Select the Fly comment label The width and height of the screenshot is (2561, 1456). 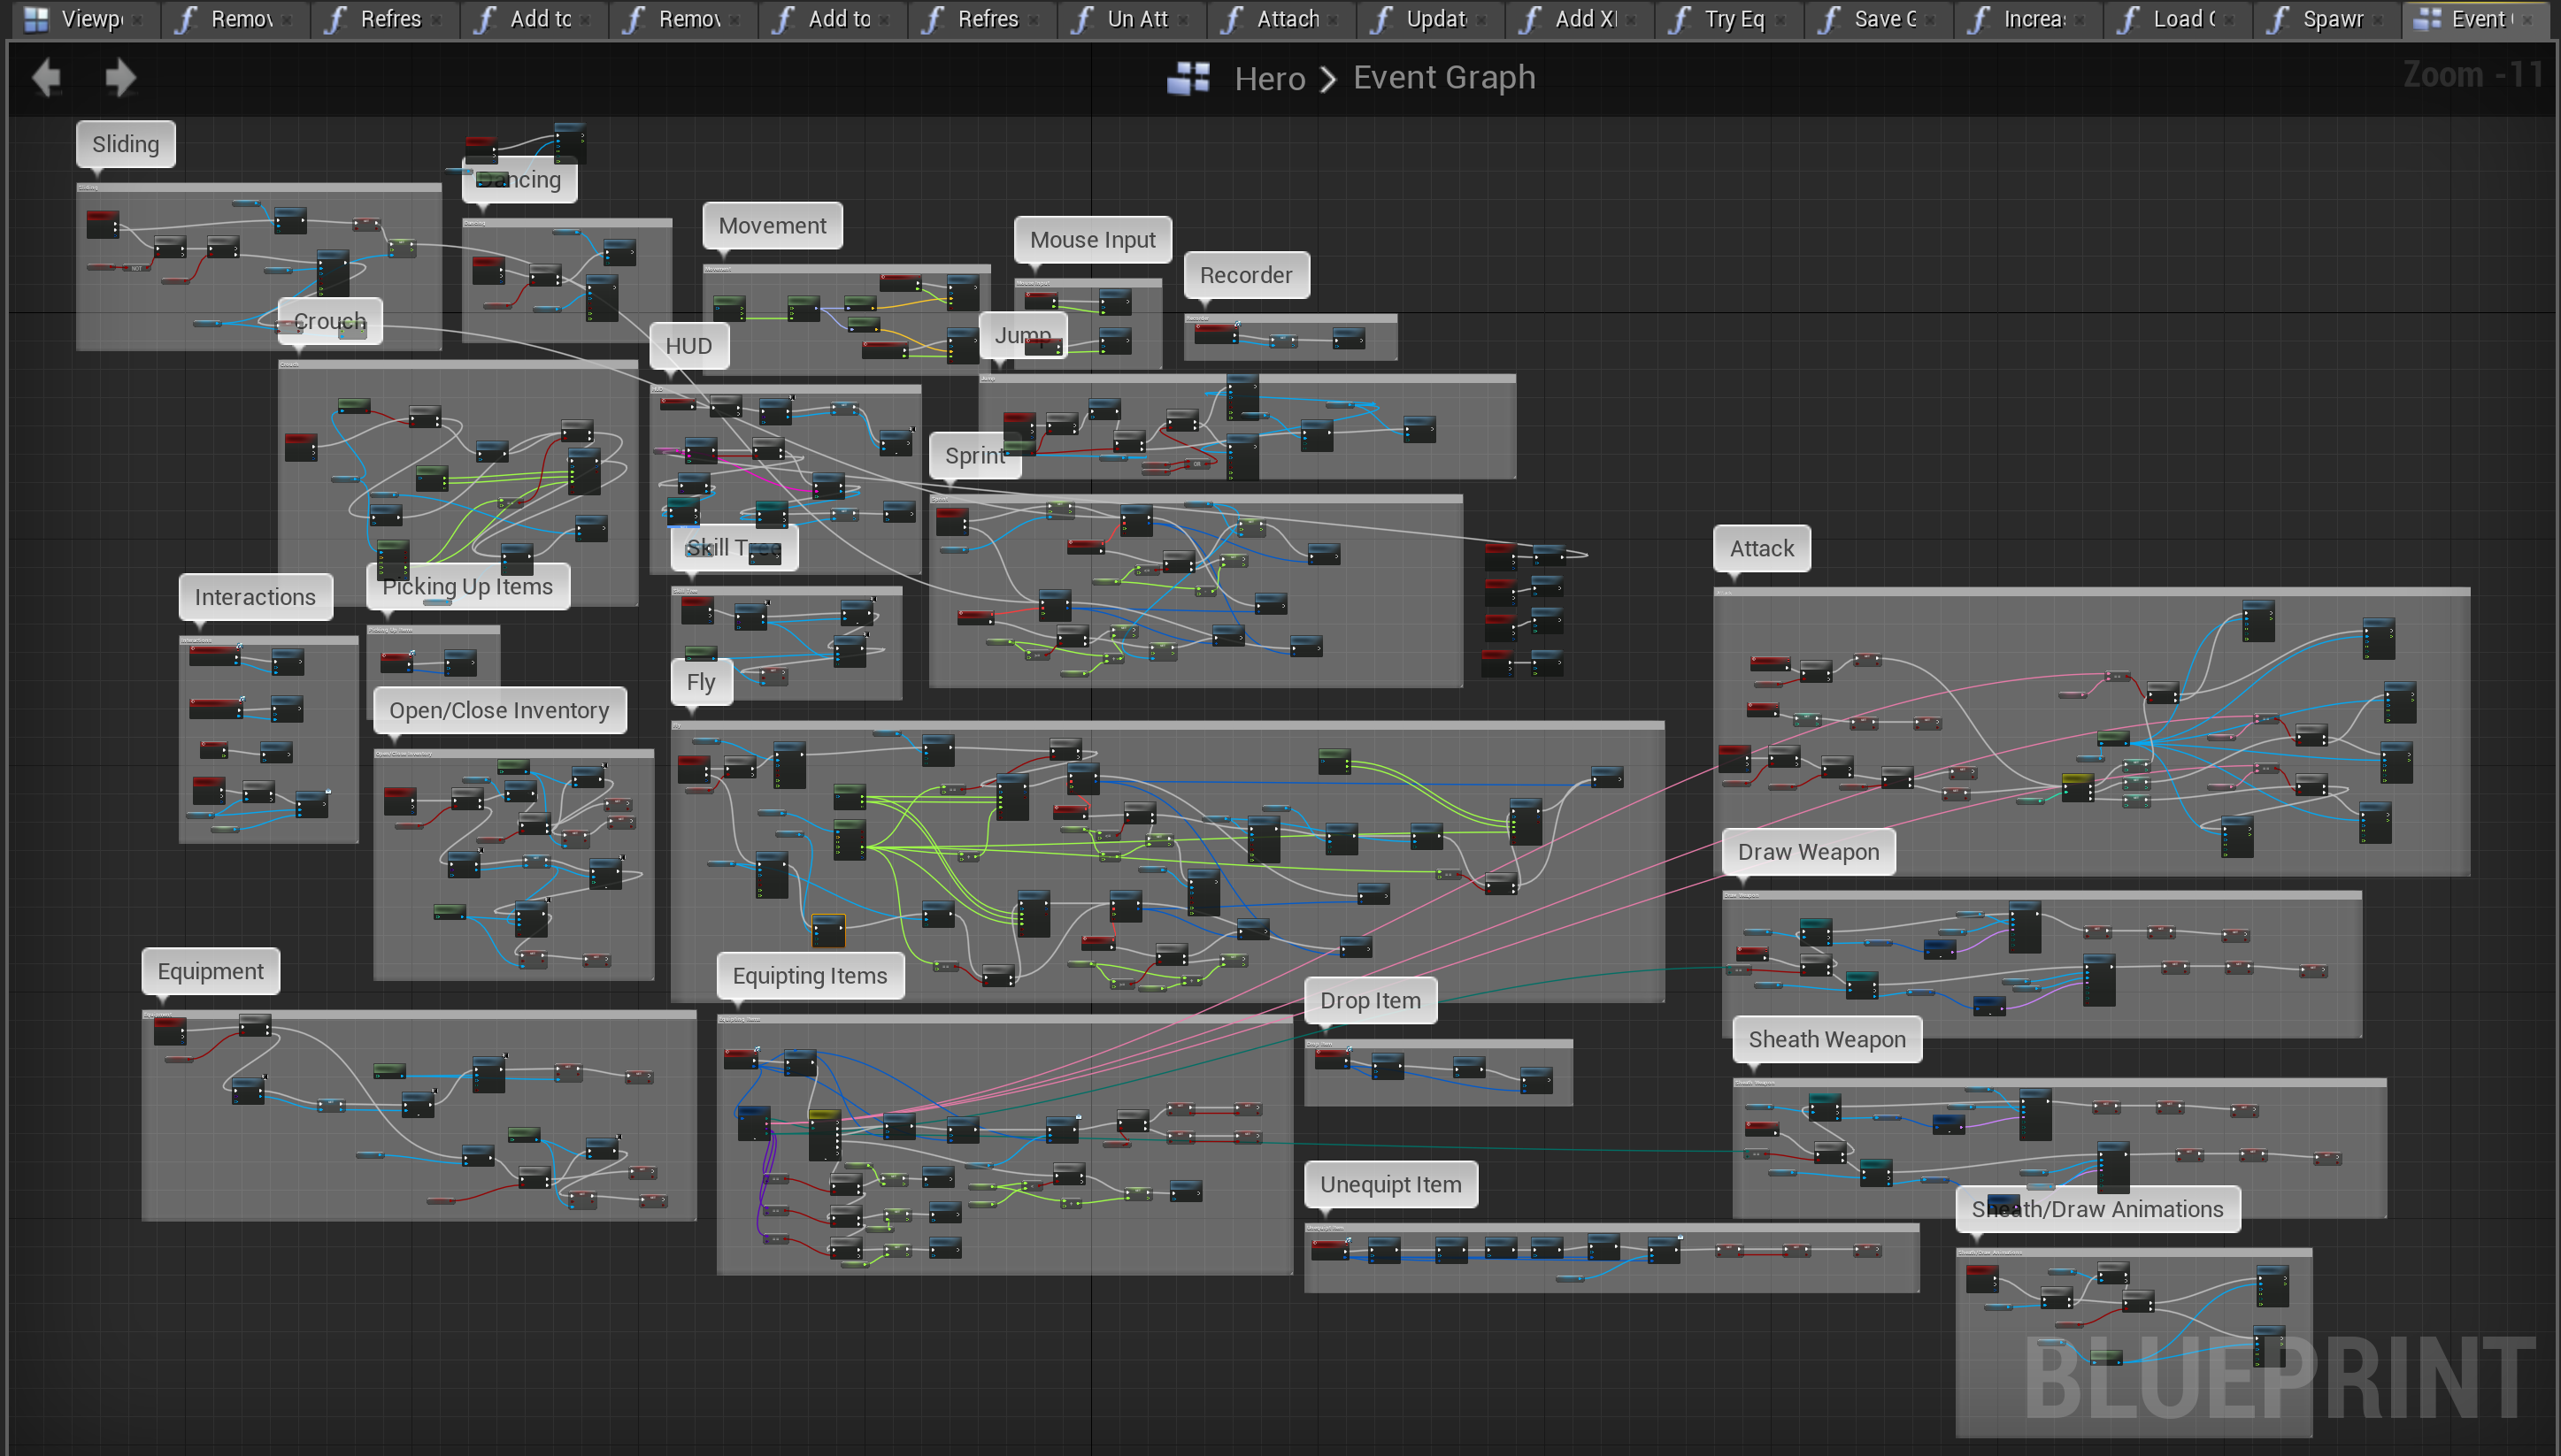point(701,682)
